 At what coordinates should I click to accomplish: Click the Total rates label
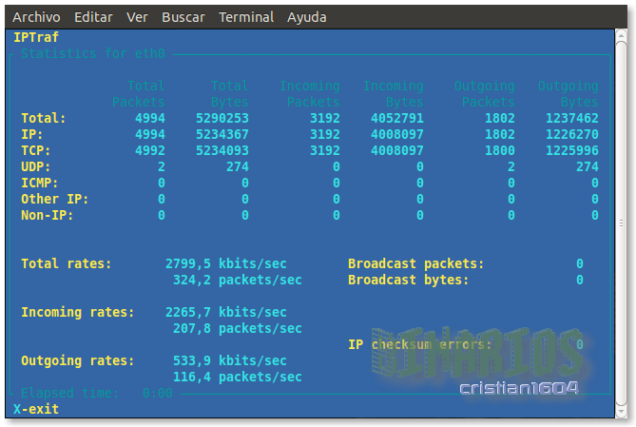tap(66, 263)
